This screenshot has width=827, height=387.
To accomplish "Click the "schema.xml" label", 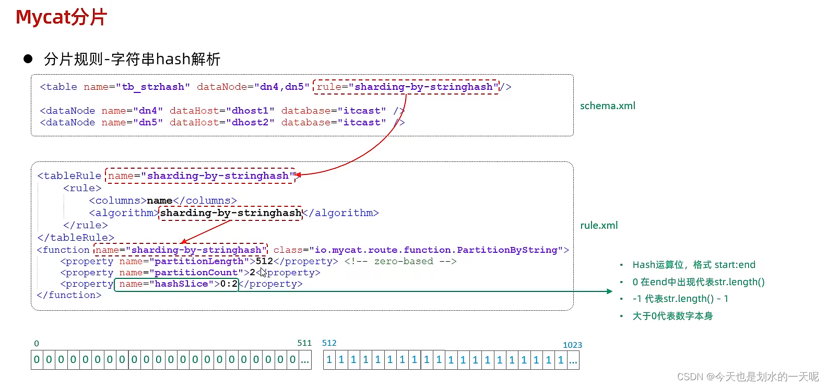I will coord(608,105).
